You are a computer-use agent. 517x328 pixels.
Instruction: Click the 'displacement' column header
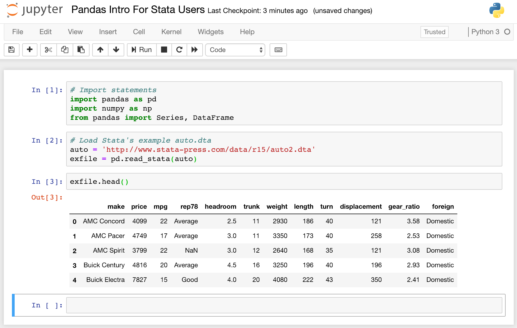[361, 207]
